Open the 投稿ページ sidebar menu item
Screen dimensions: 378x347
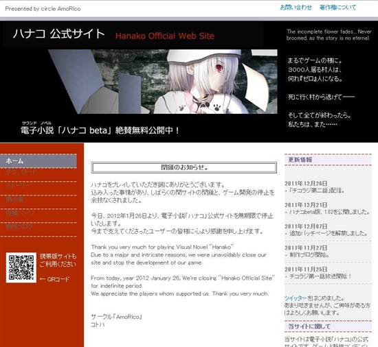pyautogui.click(x=20, y=213)
